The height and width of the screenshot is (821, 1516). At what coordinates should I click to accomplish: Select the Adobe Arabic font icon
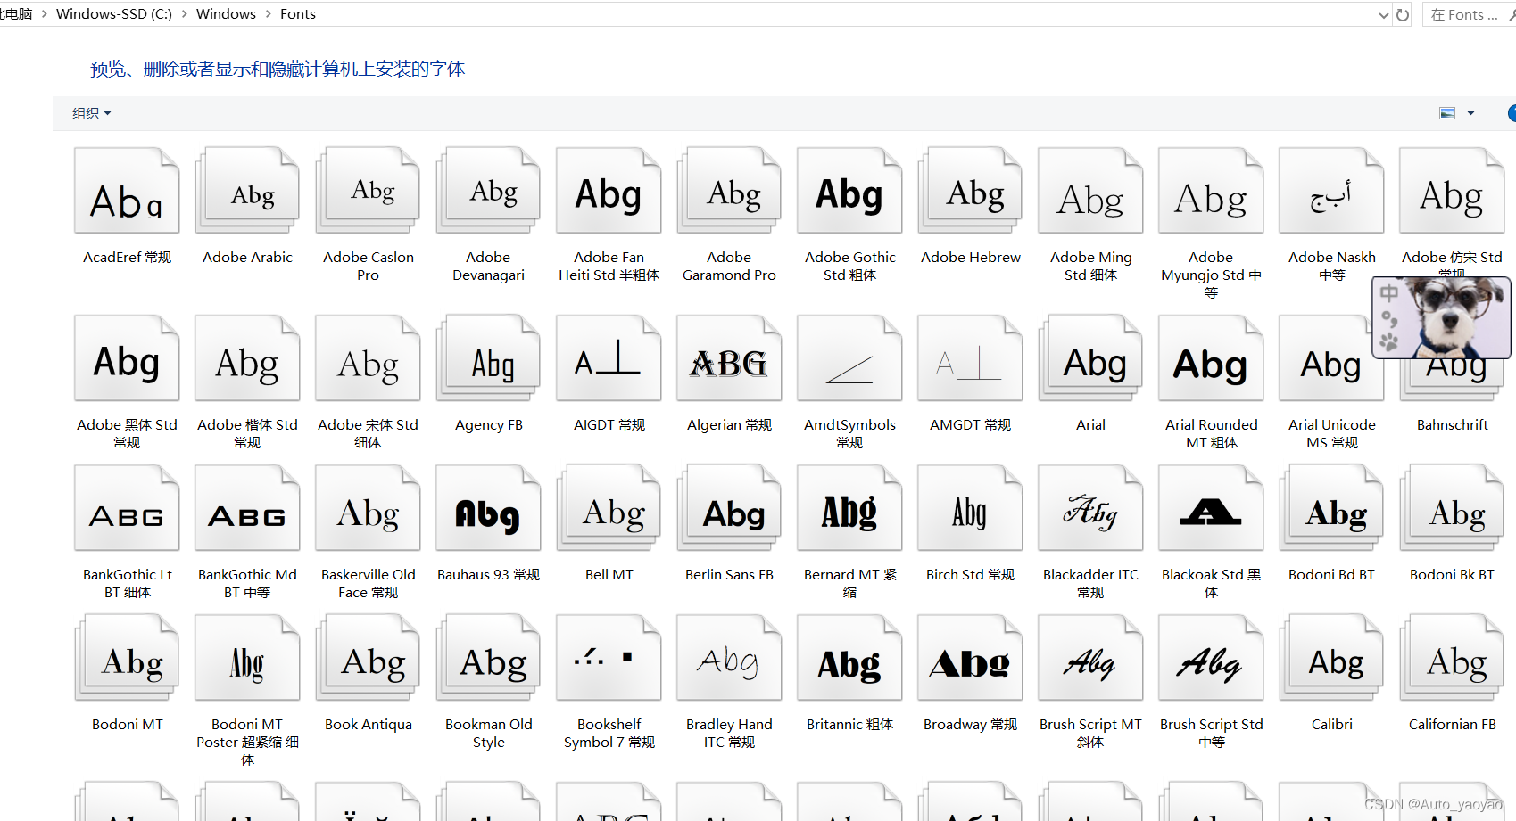pyautogui.click(x=247, y=192)
